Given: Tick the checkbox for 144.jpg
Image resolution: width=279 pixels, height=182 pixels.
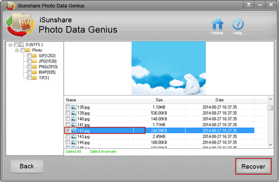Looking at the screenshot, I should point(68,142).
